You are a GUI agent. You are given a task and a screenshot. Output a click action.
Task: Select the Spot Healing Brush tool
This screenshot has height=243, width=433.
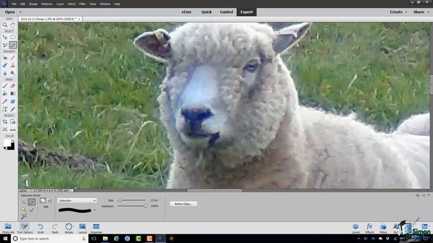point(13,57)
